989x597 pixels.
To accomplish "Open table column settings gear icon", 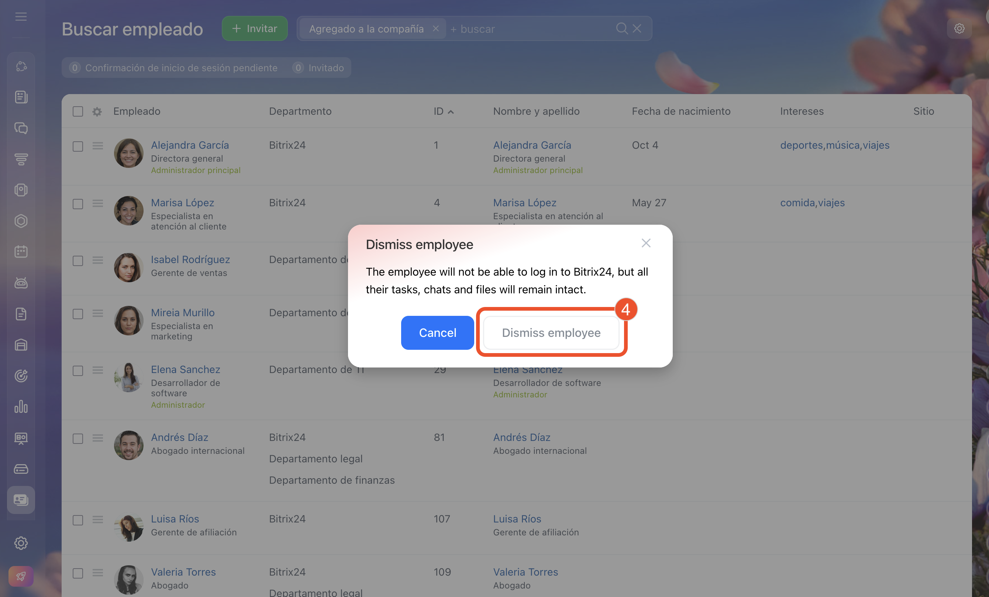I will coord(97,111).
